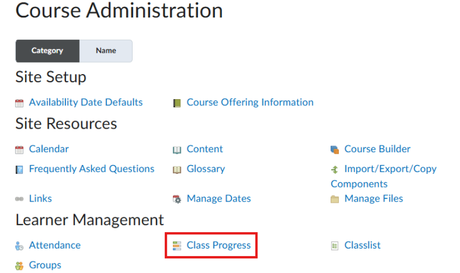Screen dimensions: 460x273
Task: Click the Manage Dates calendar-gear icon
Action: tap(177, 199)
